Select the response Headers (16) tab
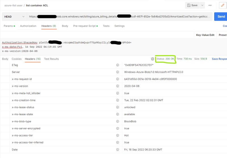This screenshot has width=227, height=158. [x=33, y=59]
